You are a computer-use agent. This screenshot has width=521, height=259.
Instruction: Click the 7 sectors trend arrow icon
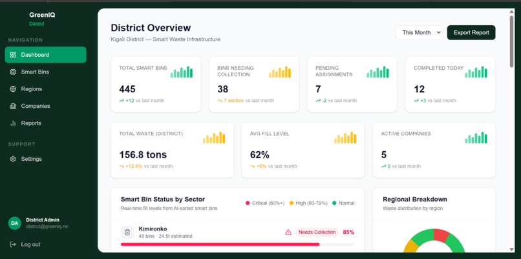click(x=220, y=101)
